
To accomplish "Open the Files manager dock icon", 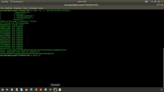I will 12,90.
